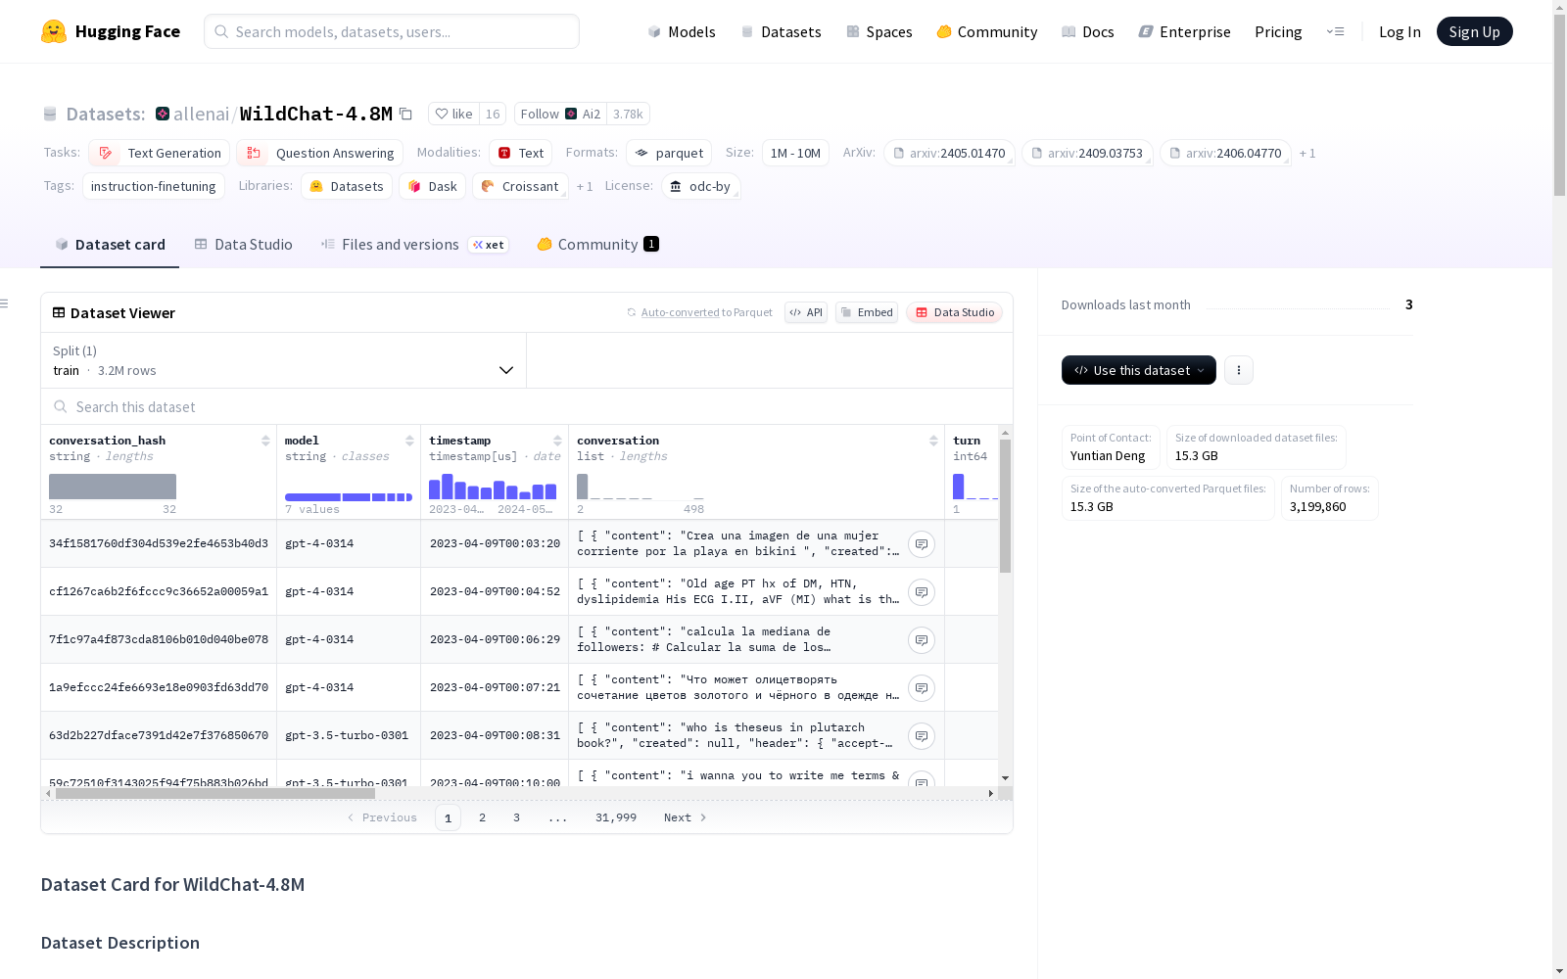
Task: Click the table vertical scrollbar
Action: tap(1005, 505)
